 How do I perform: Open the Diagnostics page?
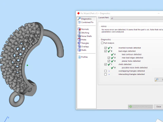pyautogui.click(x=86, y=19)
